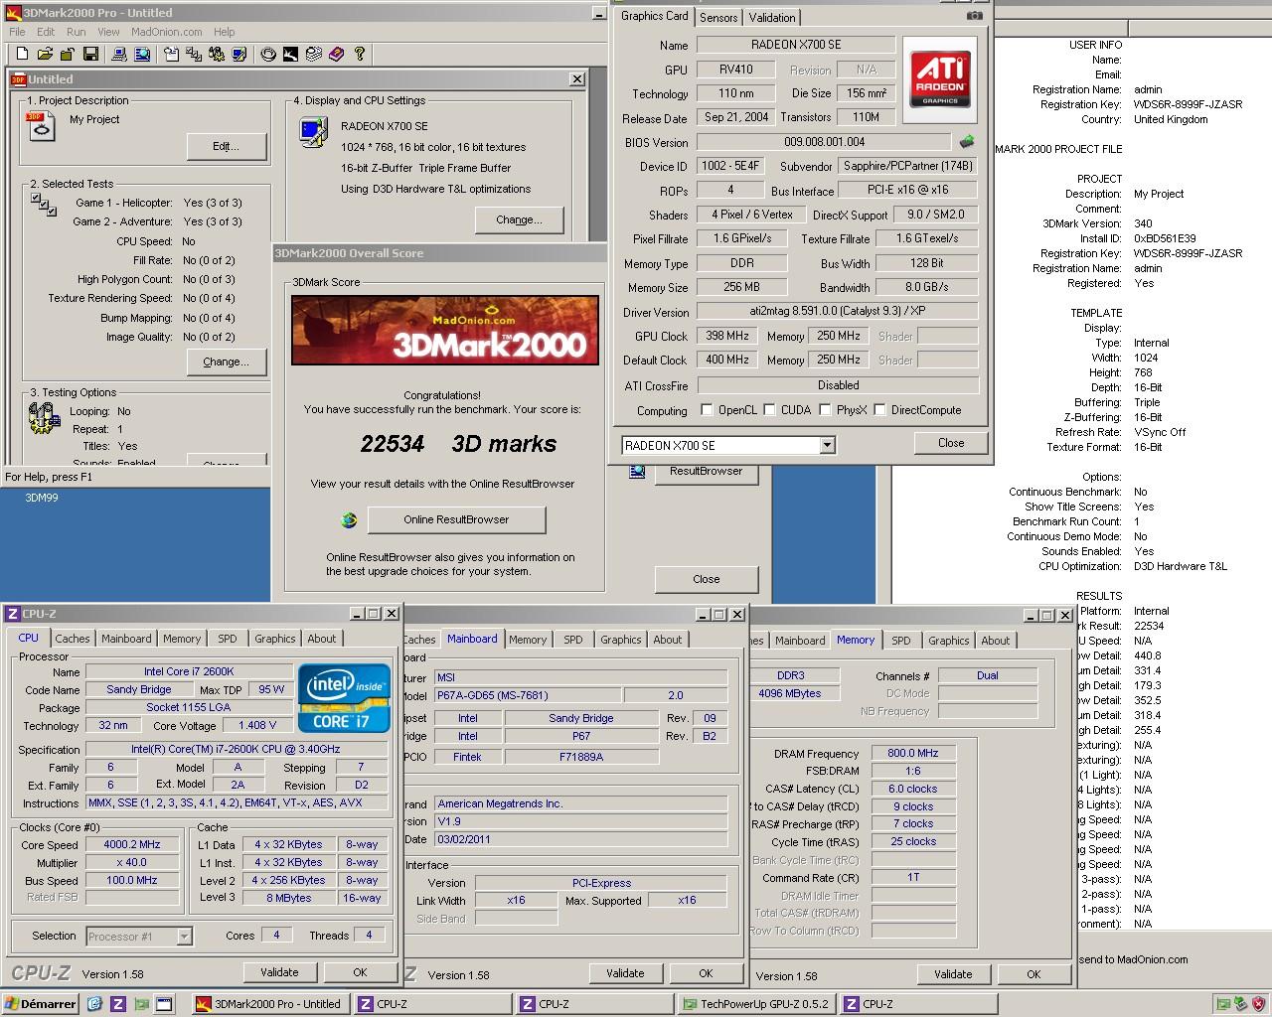Enable the OpenCL checkbox in GPU-Z

[x=707, y=409]
